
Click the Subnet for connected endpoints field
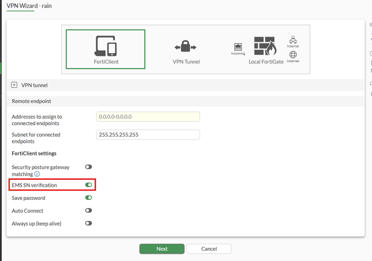coord(148,135)
